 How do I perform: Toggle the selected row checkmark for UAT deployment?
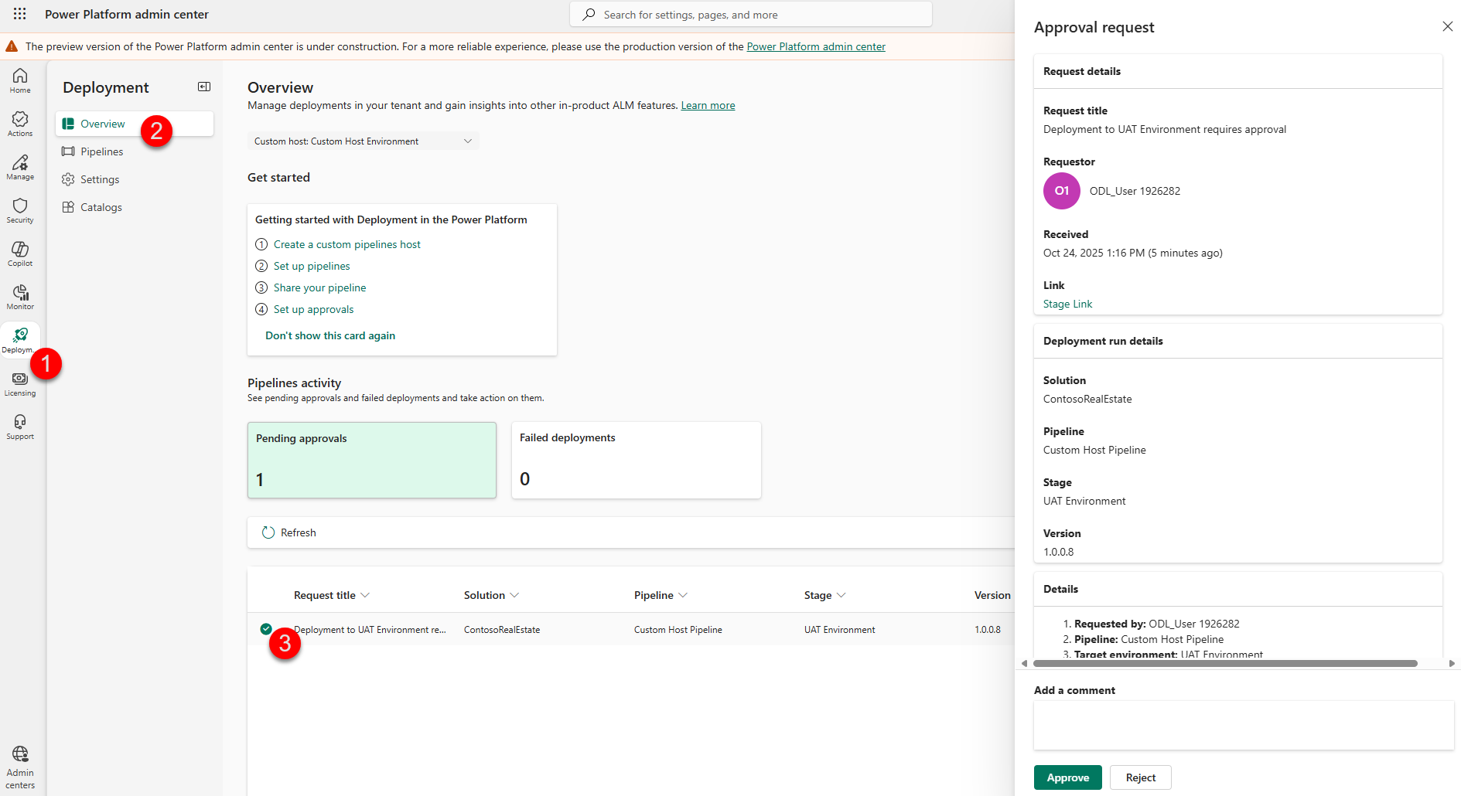point(266,629)
